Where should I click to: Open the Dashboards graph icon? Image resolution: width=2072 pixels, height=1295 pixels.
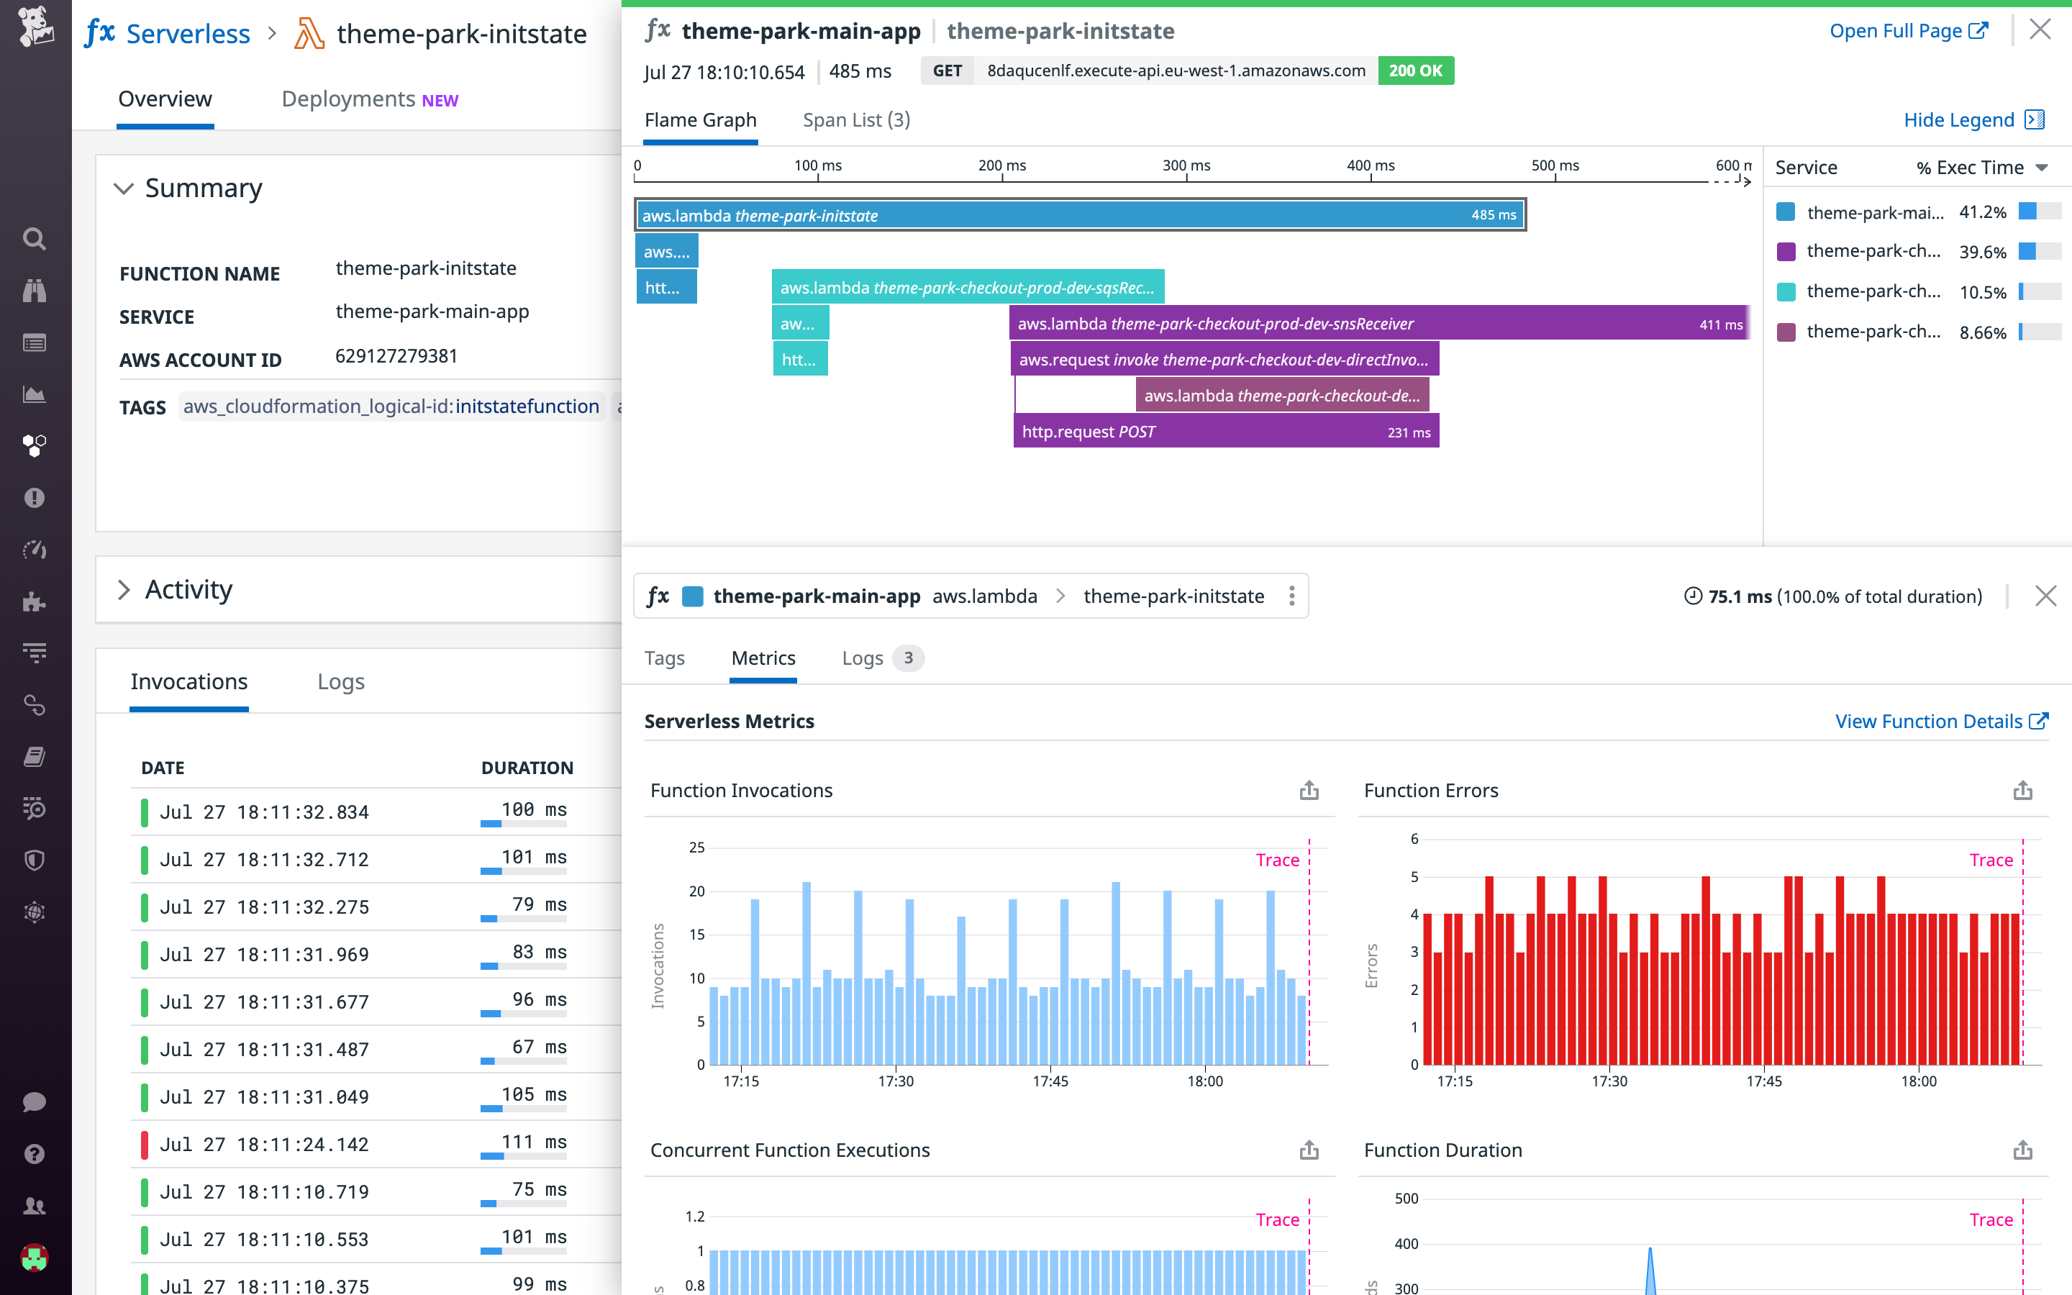click(x=35, y=394)
